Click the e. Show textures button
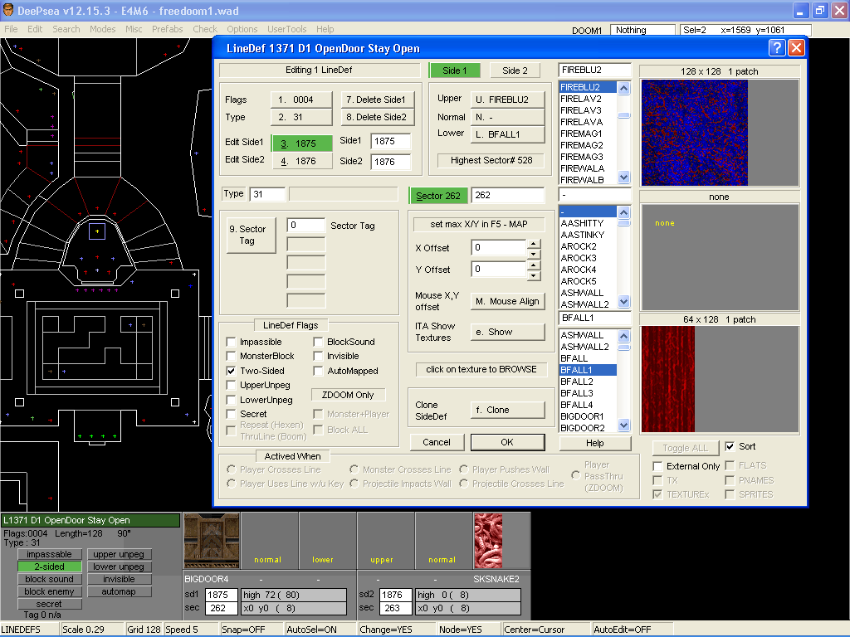 pos(507,332)
